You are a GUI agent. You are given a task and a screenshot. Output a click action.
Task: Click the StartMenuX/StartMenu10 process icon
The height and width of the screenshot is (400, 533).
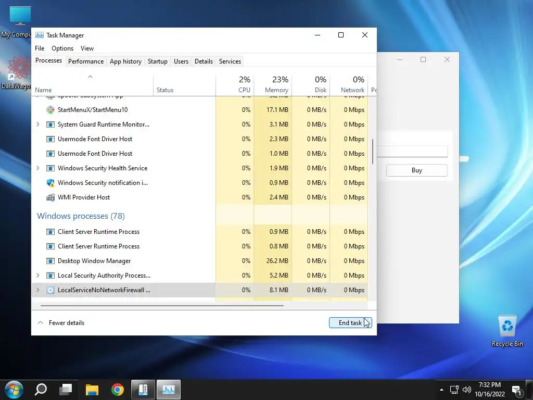click(50, 110)
